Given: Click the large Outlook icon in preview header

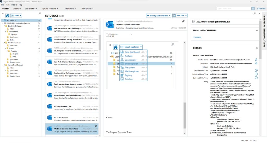Looking at the screenshot, I should pos(110,24).
